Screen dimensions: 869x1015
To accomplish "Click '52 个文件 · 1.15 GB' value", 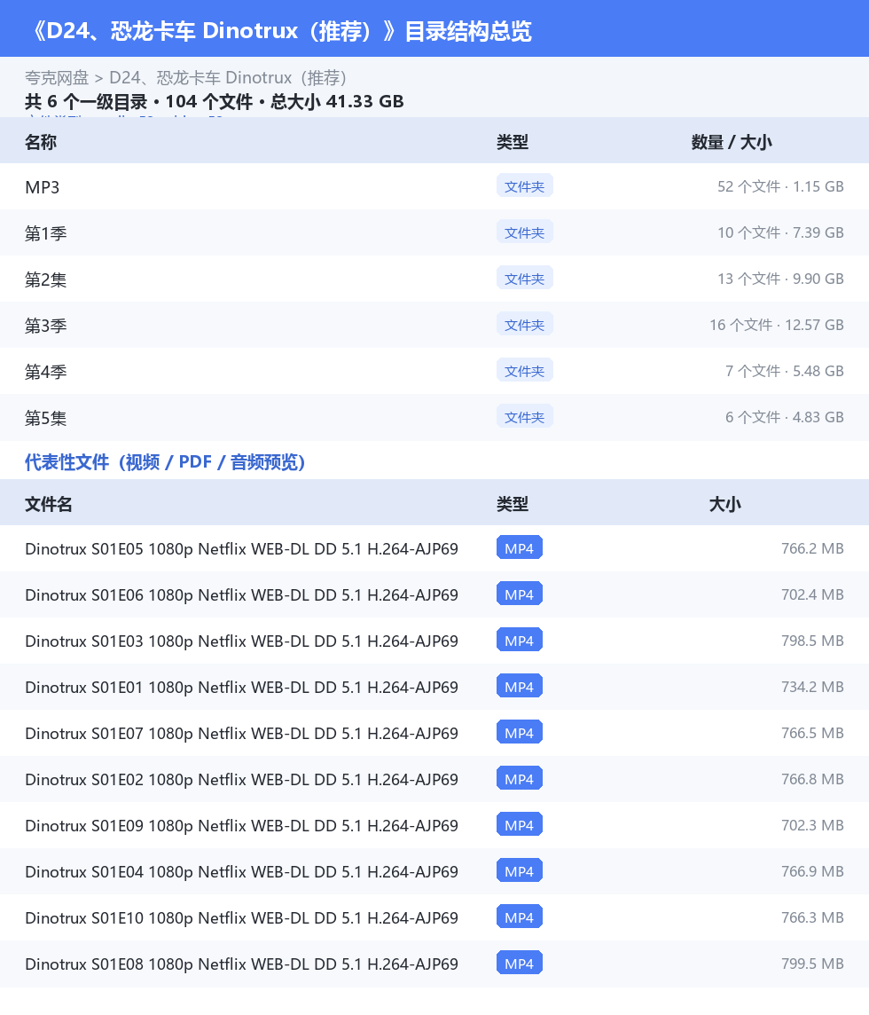I will 780,186.
